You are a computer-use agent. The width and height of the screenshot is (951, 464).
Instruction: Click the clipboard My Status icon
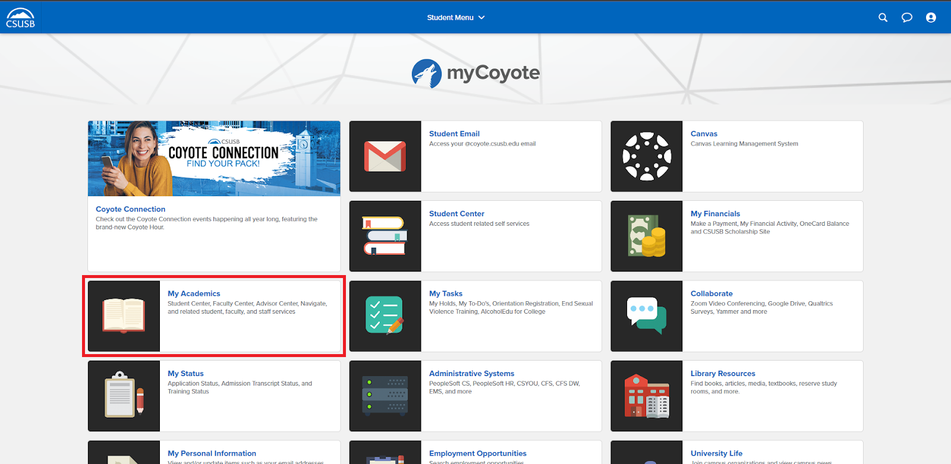(124, 396)
